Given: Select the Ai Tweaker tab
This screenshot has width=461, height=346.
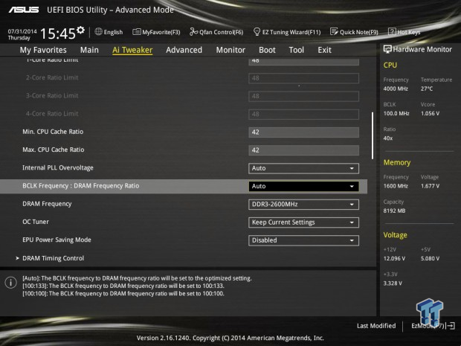Looking at the screenshot, I should (132, 50).
